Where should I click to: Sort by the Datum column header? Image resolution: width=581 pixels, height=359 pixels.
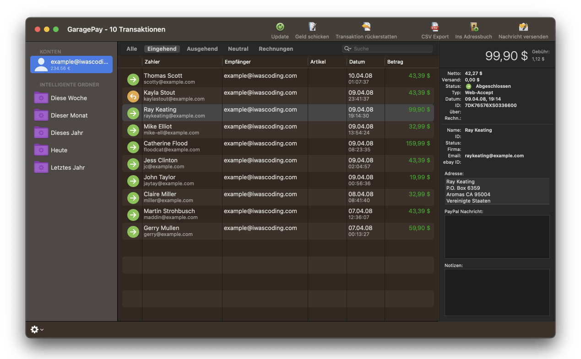[366, 62]
